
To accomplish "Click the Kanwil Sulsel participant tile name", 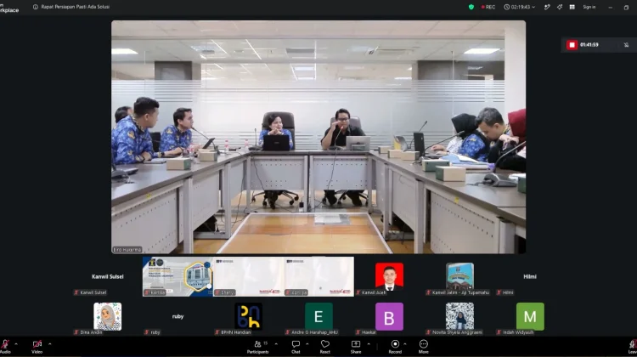I will [x=107, y=276].
